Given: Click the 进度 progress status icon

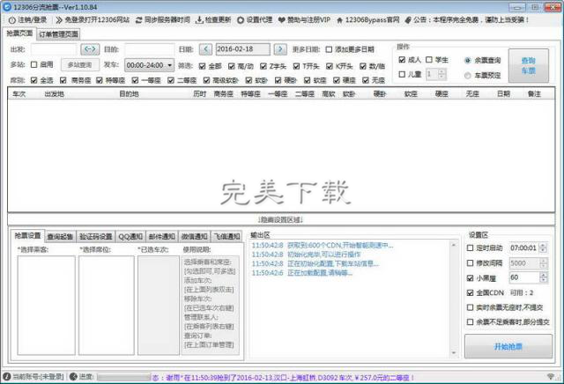Looking at the screenshot, I should (73, 376).
